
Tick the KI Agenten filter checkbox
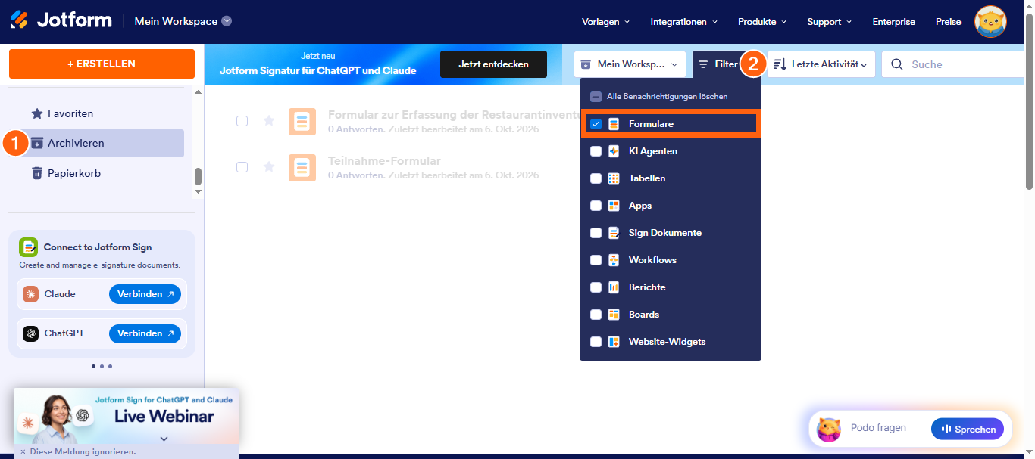point(596,151)
